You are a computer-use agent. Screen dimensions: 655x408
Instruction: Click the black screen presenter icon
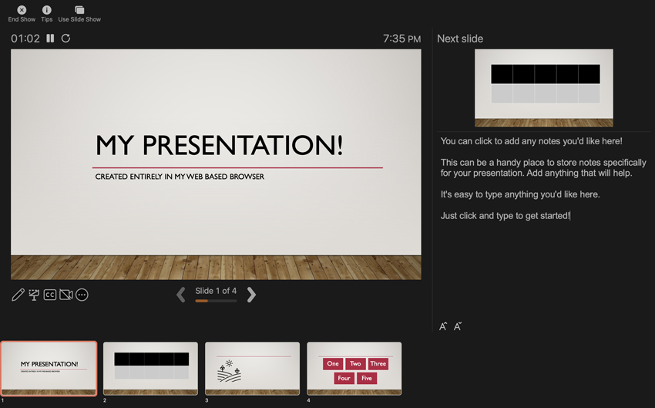pyautogui.click(x=34, y=295)
